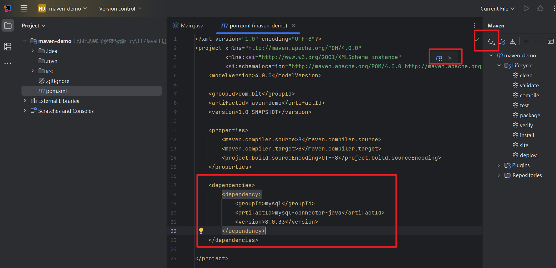Close the pom.xml editor tab
Viewport: 556px width, 268px height.
coord(294,25)
